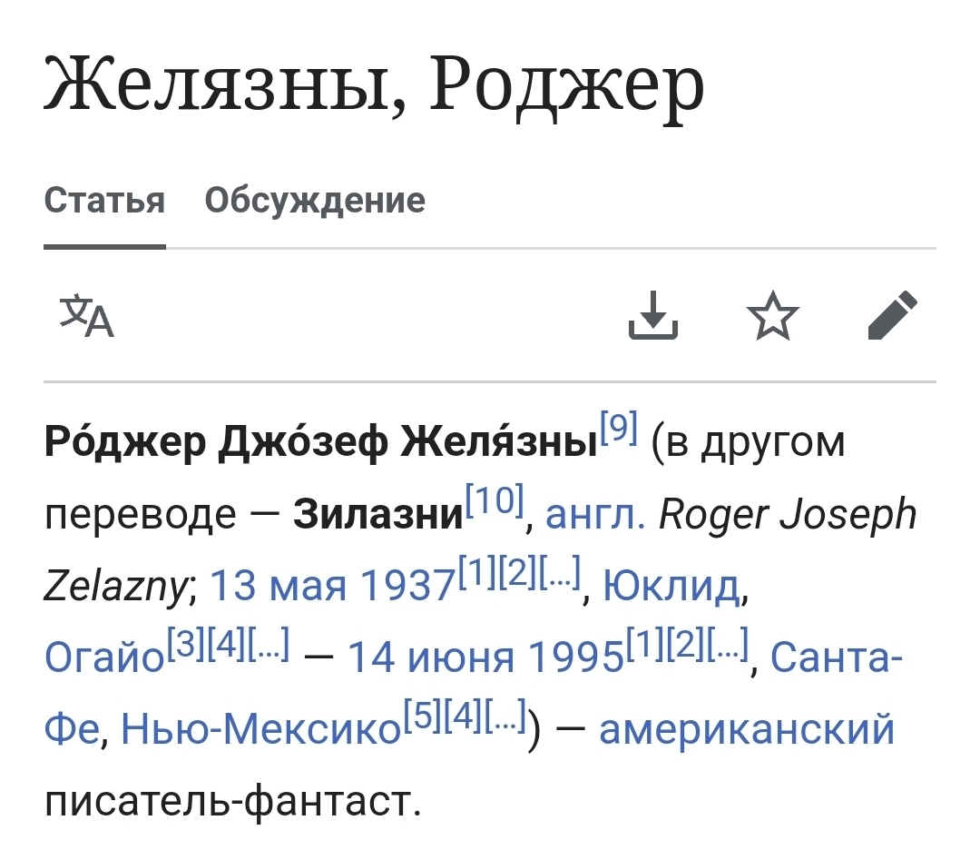This screenshot has width=980, height=850.
Task: Open footnote reference [9]
Action: click(618, 427)
